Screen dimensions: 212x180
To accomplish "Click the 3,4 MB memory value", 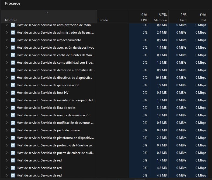I will [162, 108].
